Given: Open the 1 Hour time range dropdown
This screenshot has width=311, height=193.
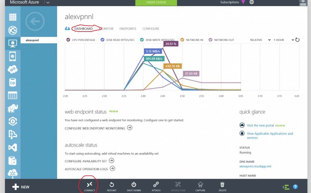Looking at the screenshot, I should (284, 40).
